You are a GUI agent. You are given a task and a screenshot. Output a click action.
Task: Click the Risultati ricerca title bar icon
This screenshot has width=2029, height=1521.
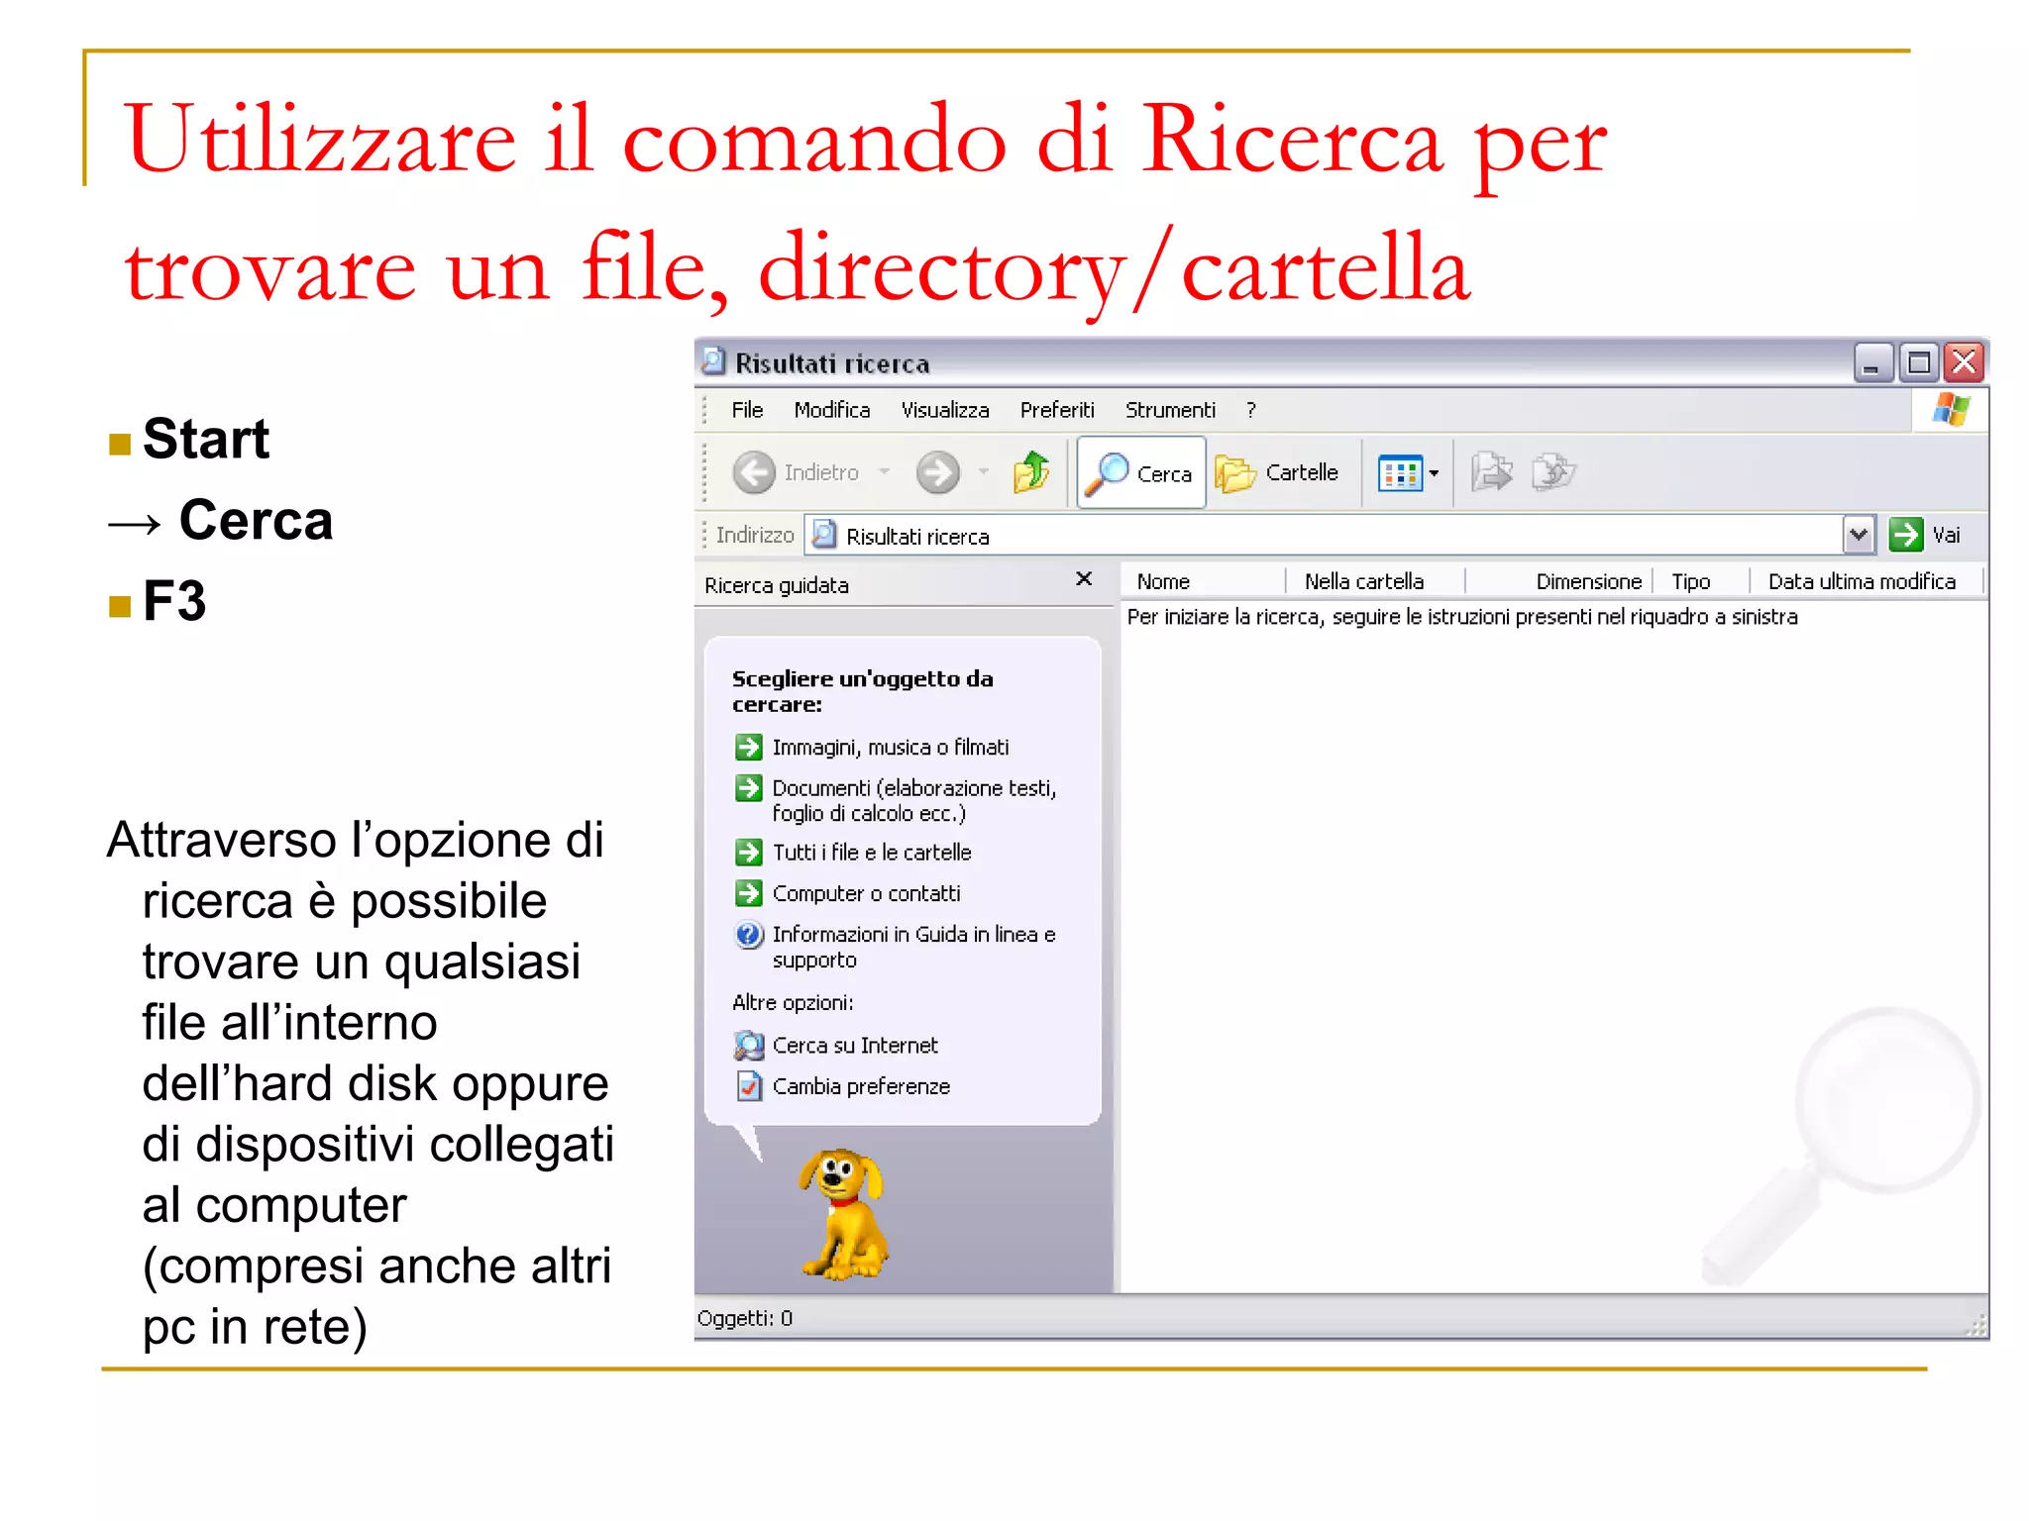pyautogui.click(x=712, y=362)
